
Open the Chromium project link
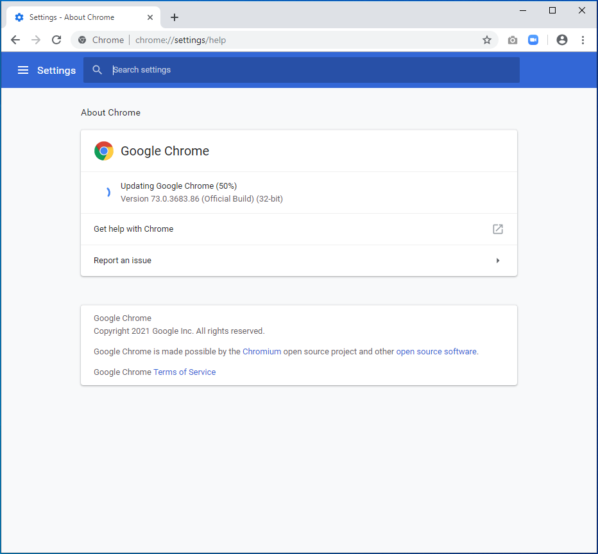pos(262,351)
